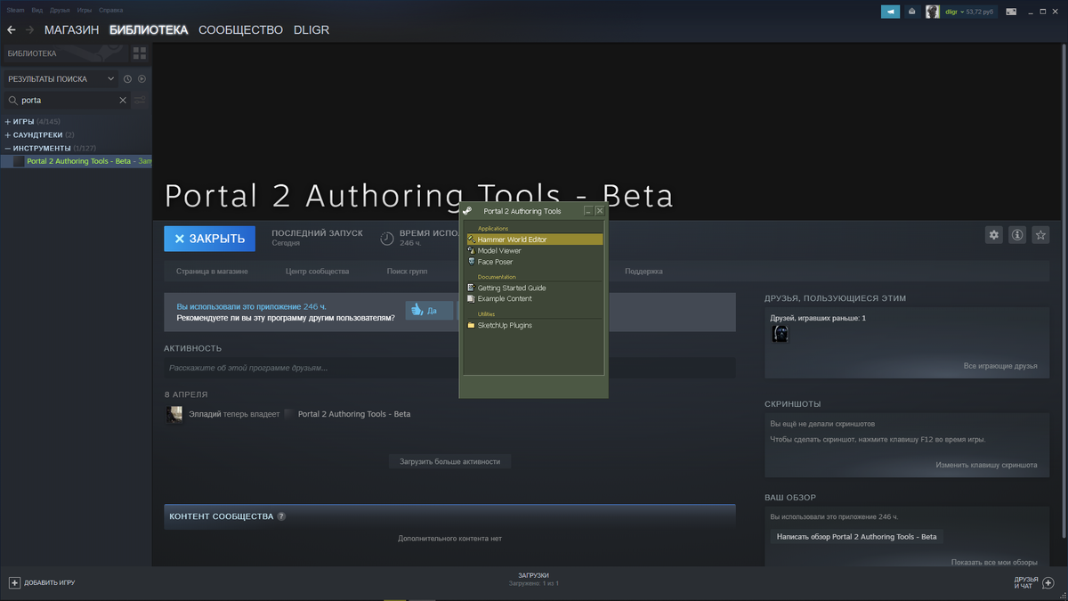Open advanced search filter sliders icon
Screen dimensions: 1068x601
coord(140,100)
